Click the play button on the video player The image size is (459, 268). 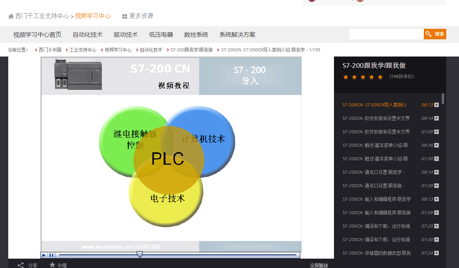coord(44,255)
